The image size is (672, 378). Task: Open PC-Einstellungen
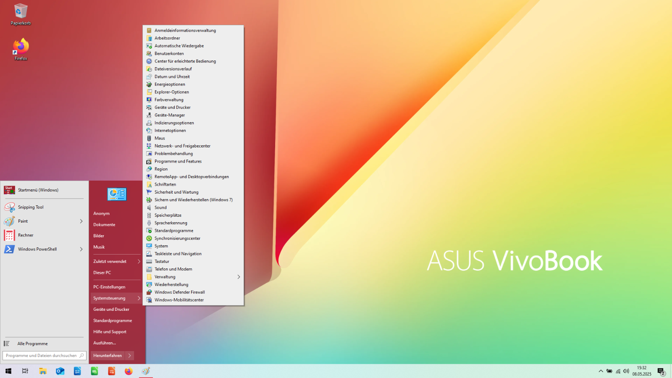[x=116, y=287]
